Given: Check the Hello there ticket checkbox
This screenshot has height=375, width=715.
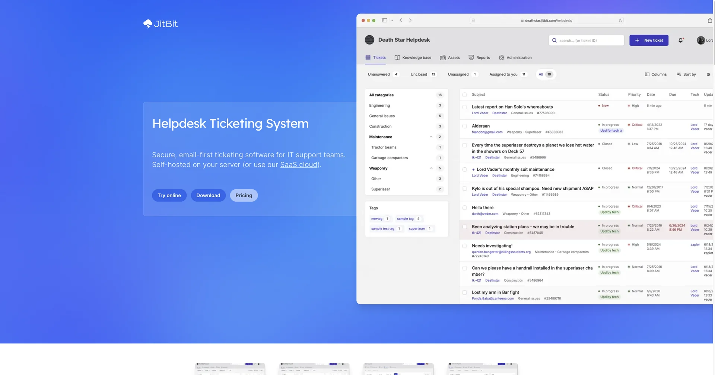Looking at the screenshot, I should coord(464,208).
